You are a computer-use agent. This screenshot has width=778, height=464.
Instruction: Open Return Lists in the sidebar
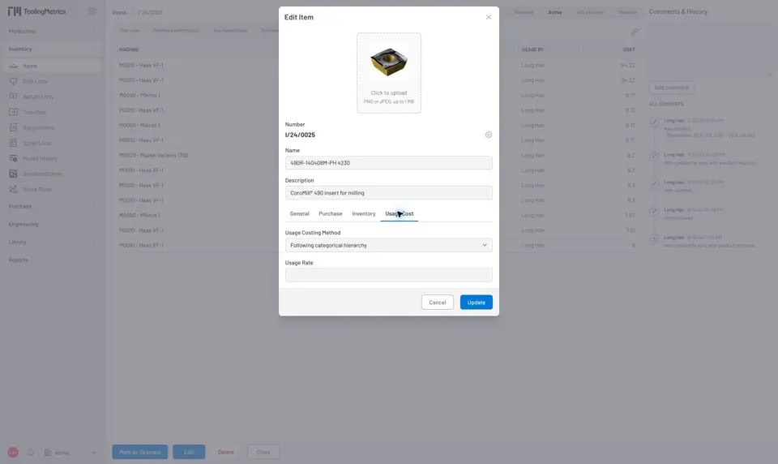point(52,97)
